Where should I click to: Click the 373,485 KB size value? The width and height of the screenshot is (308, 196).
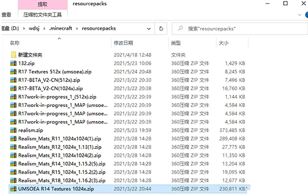click(232, 130)
